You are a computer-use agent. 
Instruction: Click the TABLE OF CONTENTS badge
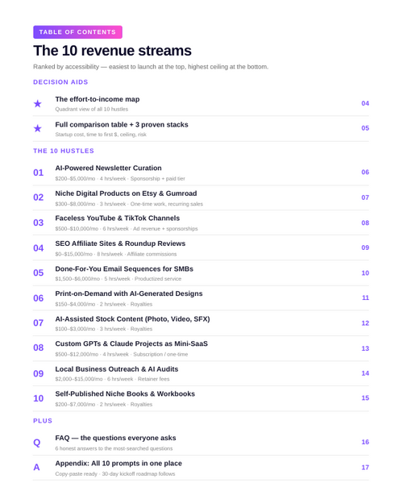[x=77, y=32]
